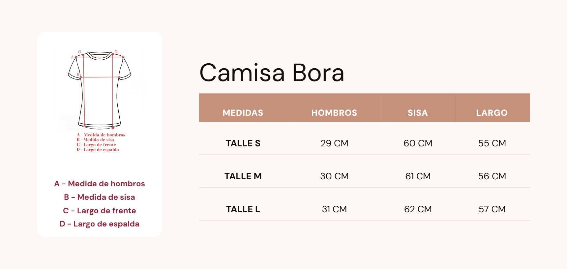Screen dimensions: 567x269
Task: Click the 55 CM largo value
Action: click(492, 143)
